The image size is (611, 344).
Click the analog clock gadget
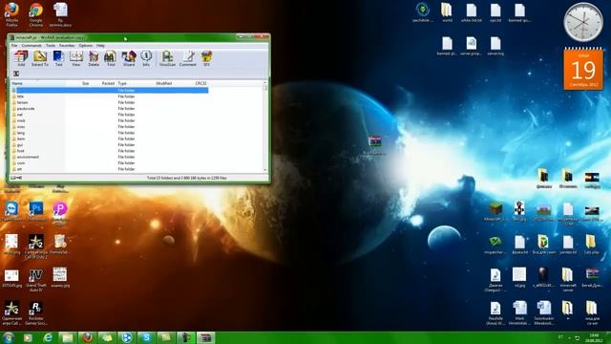pos(583,22)
